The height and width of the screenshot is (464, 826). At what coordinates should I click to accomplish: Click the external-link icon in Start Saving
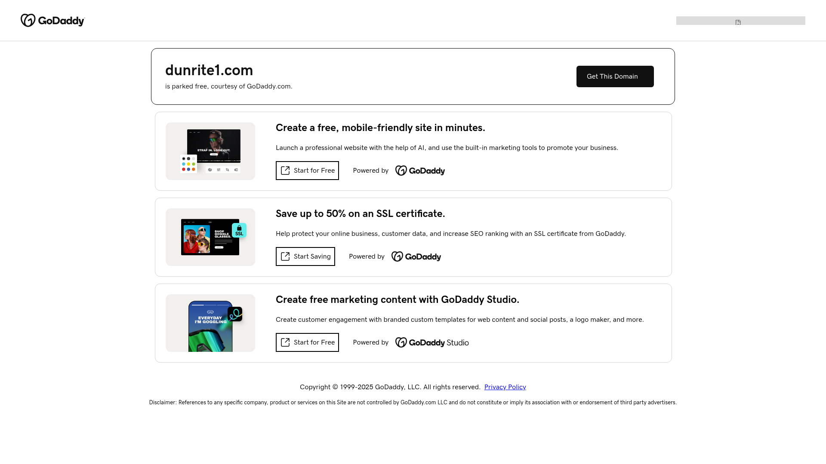point(285,256)
